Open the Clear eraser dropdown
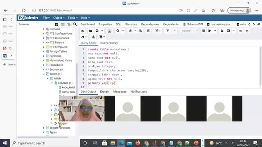The width and height of the screenshot is (262, 147). point(84,37)
